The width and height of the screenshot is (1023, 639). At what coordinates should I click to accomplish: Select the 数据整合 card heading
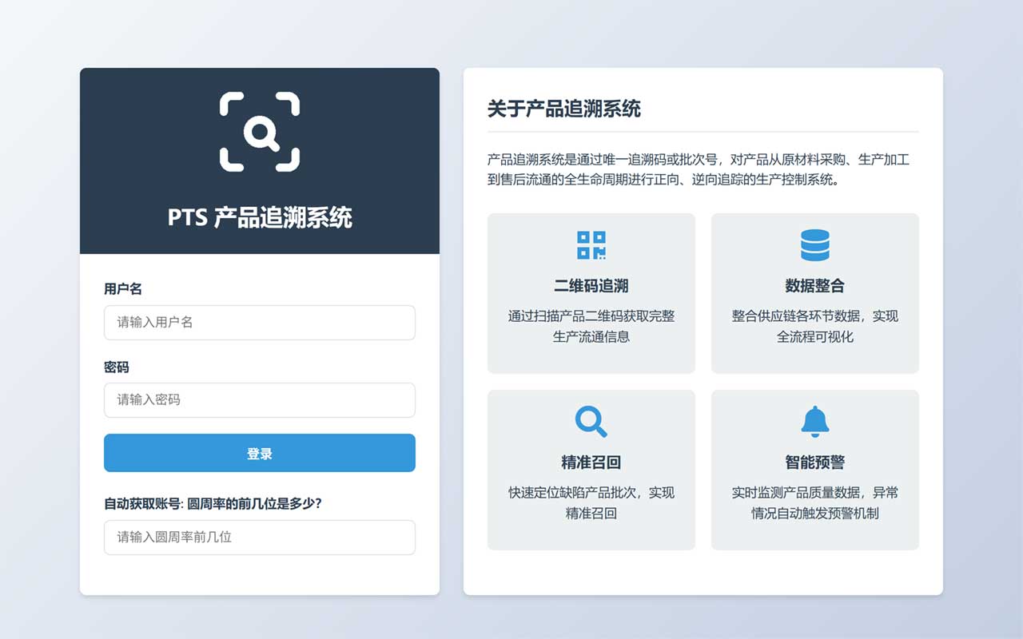click(814, 286)
